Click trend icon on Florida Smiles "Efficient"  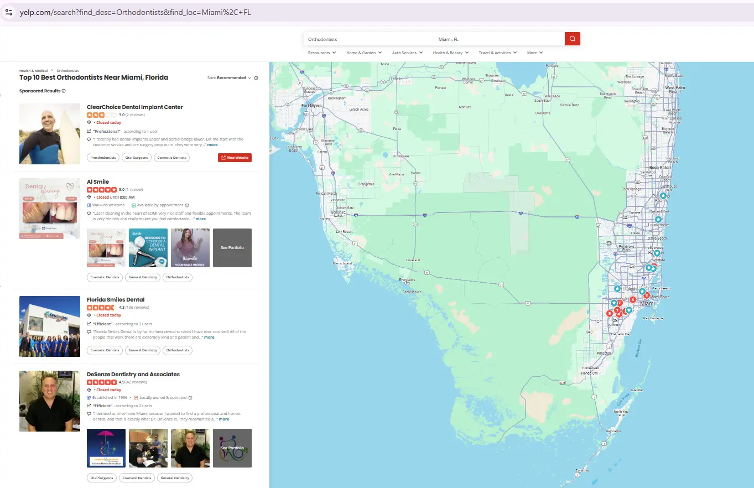89,324
